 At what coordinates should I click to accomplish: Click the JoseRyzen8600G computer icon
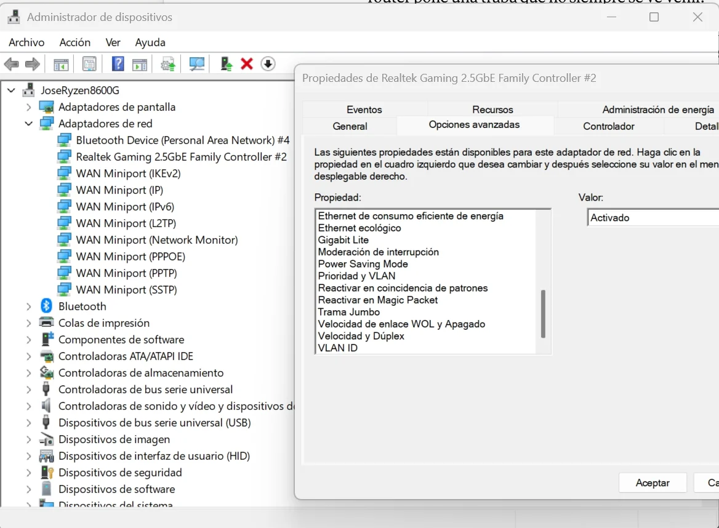28,90
